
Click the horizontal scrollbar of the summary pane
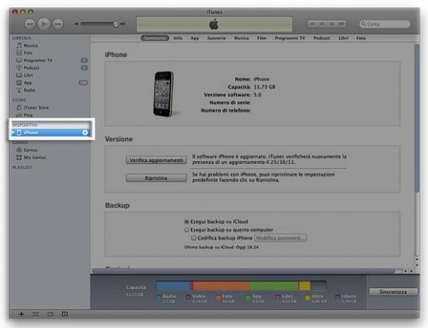point(244,271)
